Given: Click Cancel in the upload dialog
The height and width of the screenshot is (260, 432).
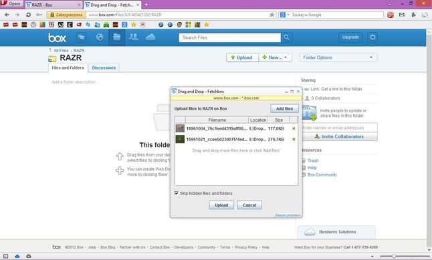Looking at the screenshot, I should click(249, 205).
